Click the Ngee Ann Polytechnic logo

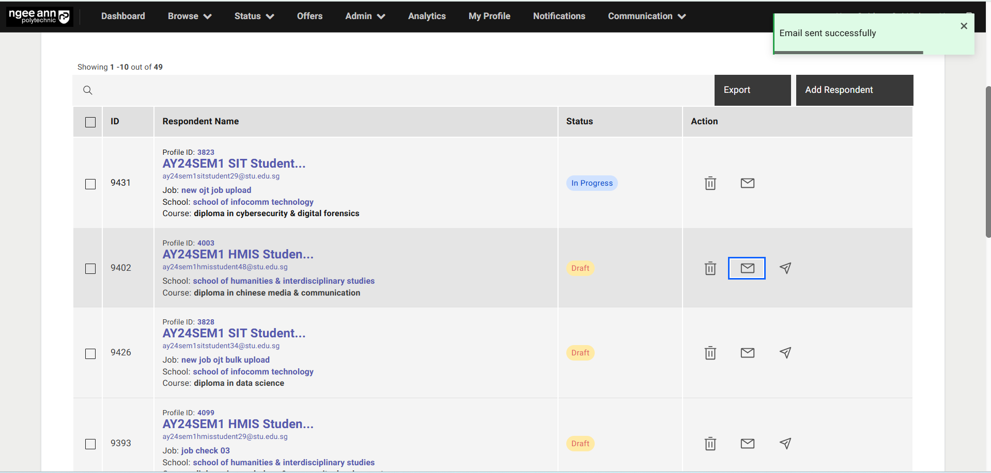[39, 16]
